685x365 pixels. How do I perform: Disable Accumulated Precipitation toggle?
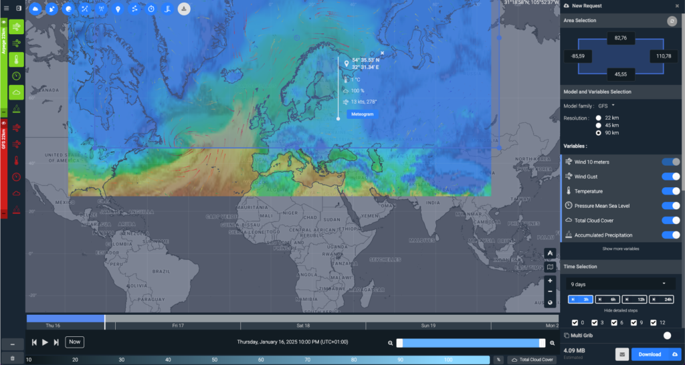(x=670, y=235)
